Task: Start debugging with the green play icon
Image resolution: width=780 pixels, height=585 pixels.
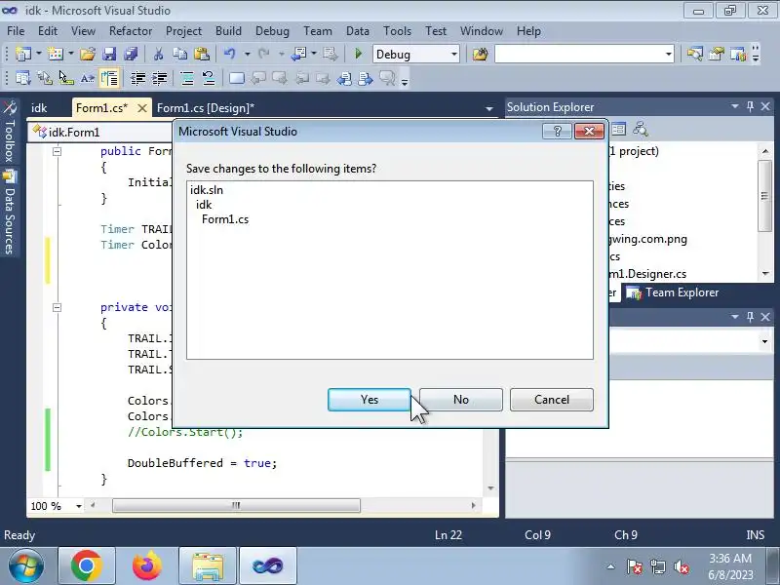Action: coord(358,54)
